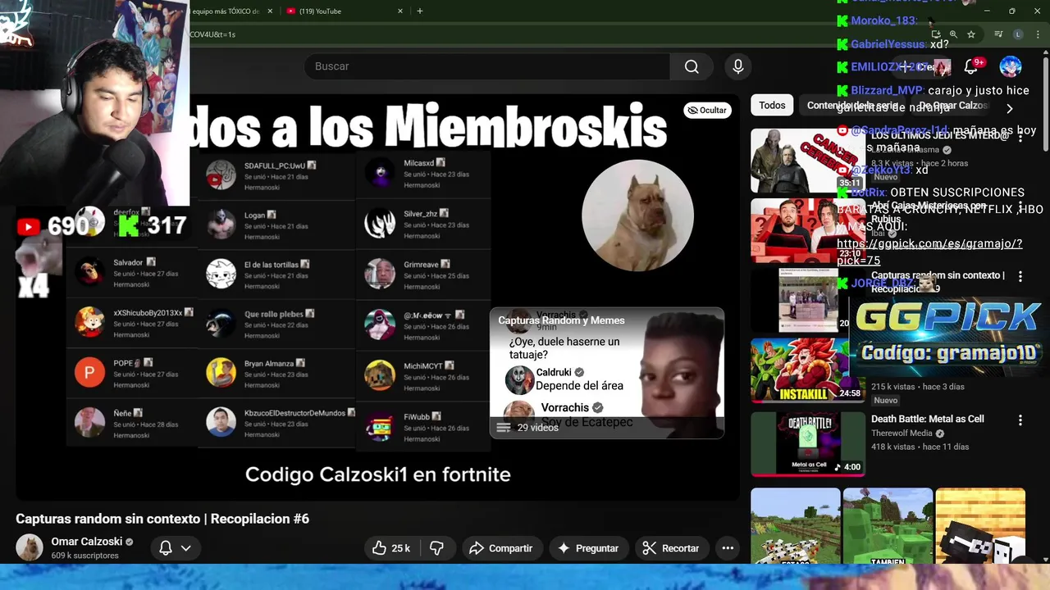Open the Los Últimos Jedi video thumbnail
1050x590 pixels.
click(808, 160)
